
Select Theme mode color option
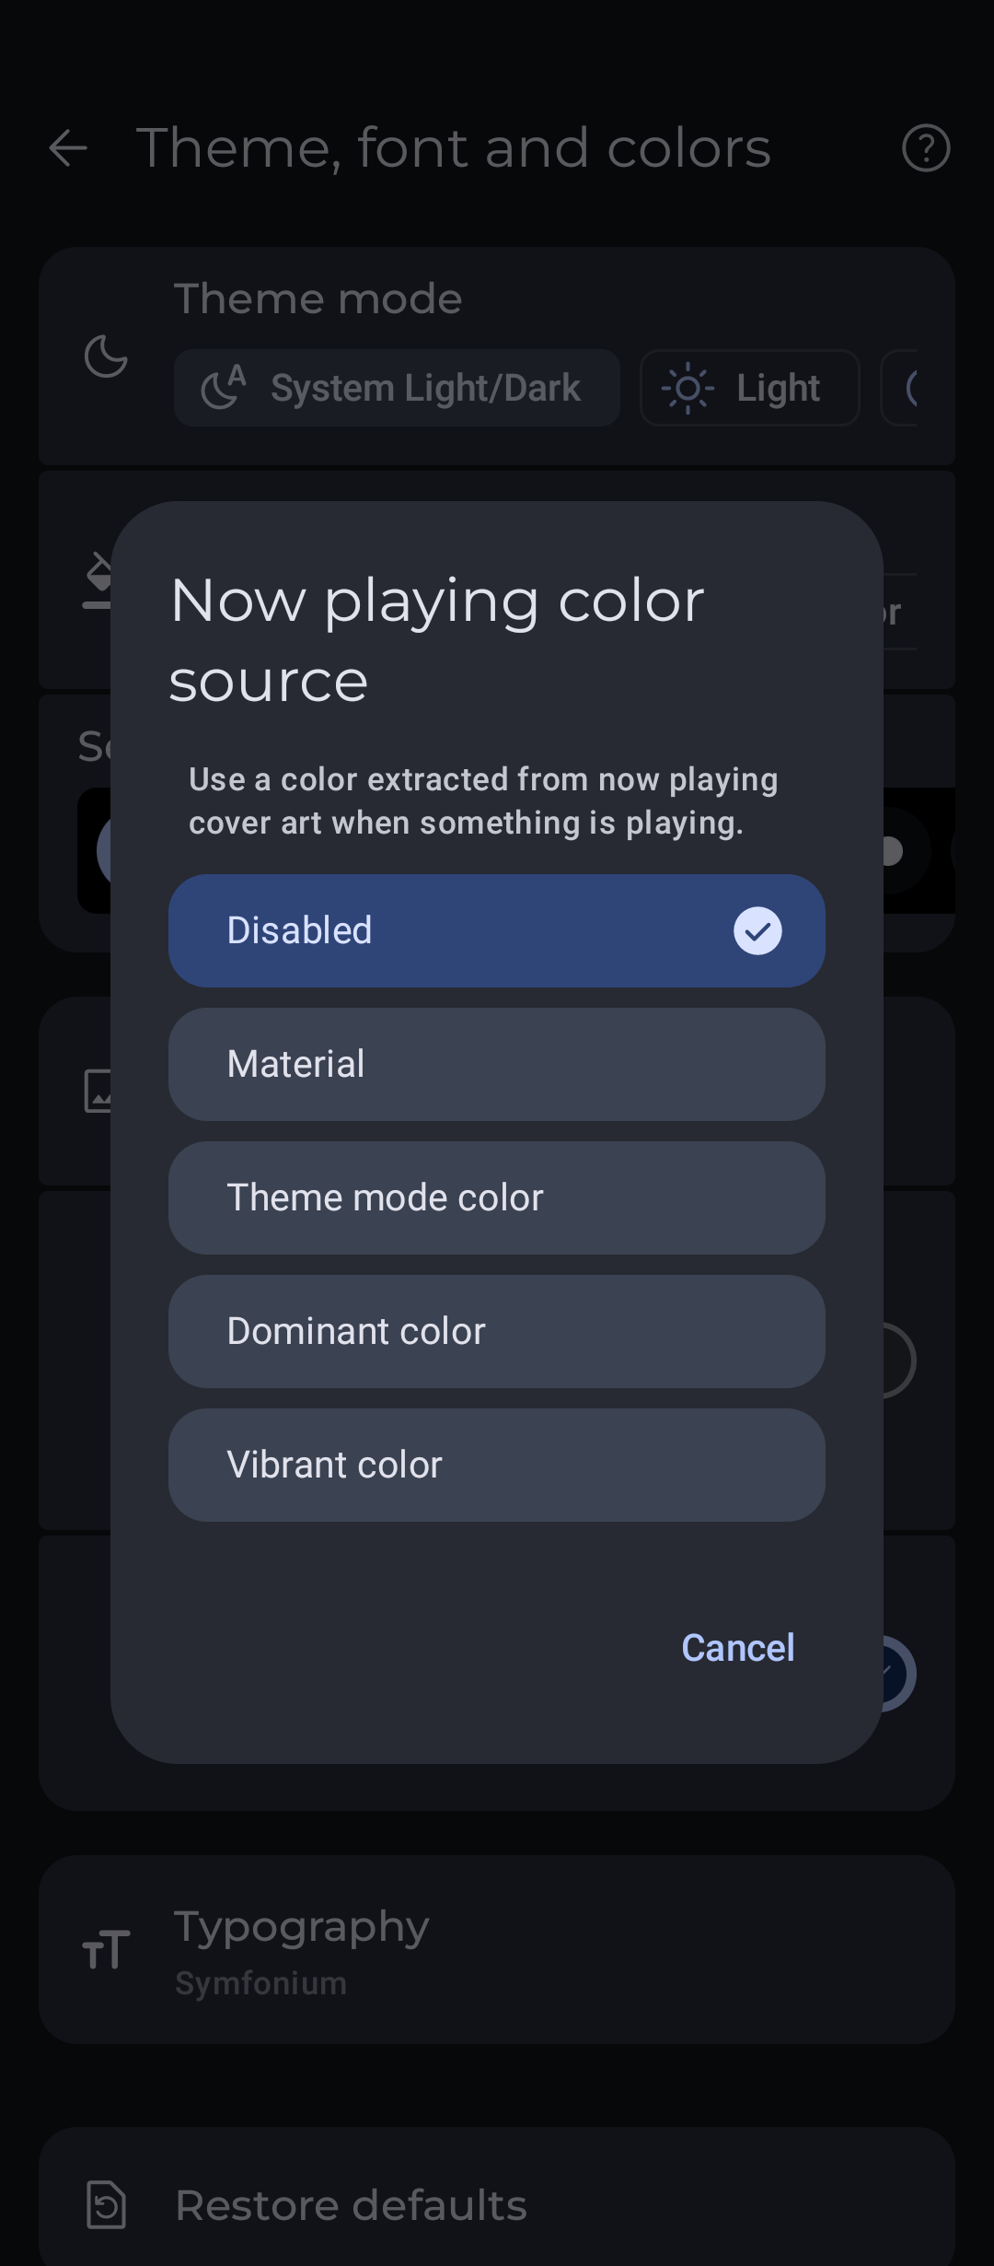(496, 1197)
